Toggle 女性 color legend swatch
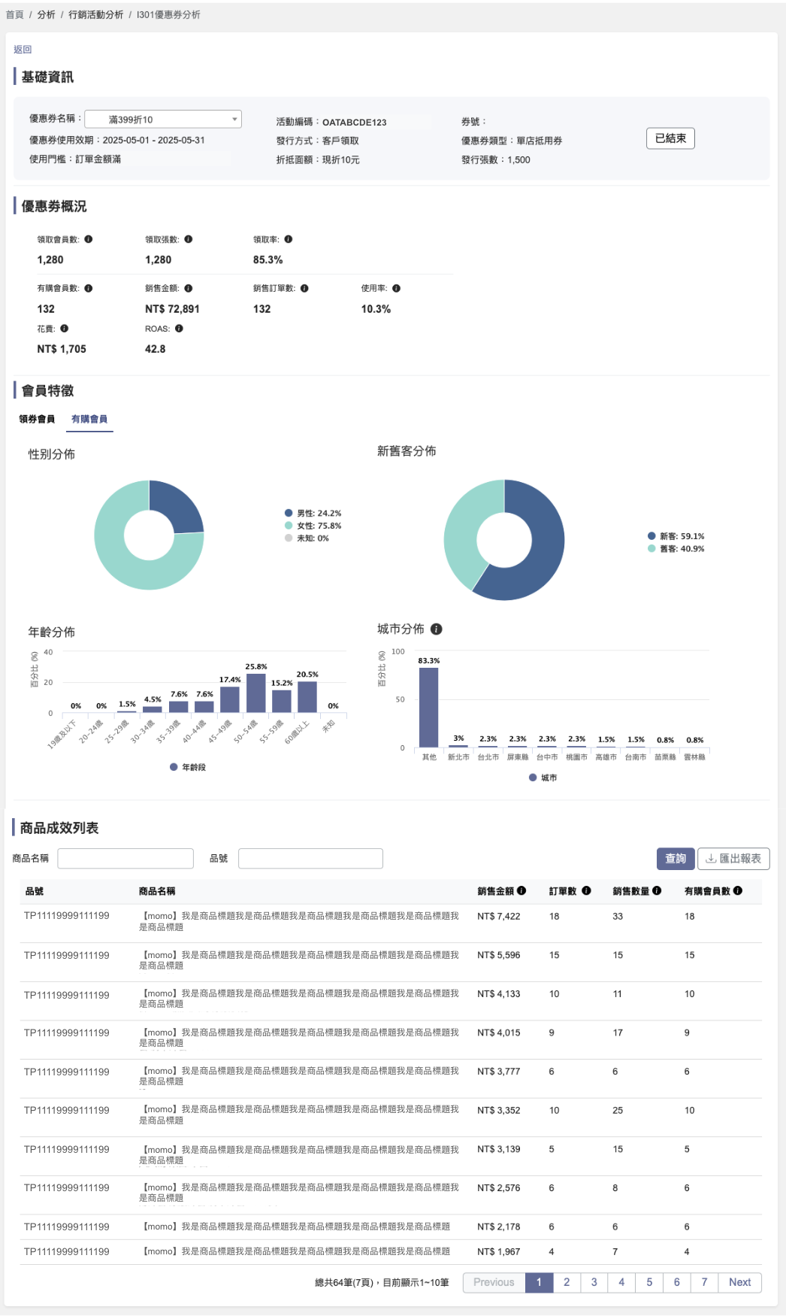Image resolution: width=786 pixels, height=1316 pixels. tap(289, 526)
